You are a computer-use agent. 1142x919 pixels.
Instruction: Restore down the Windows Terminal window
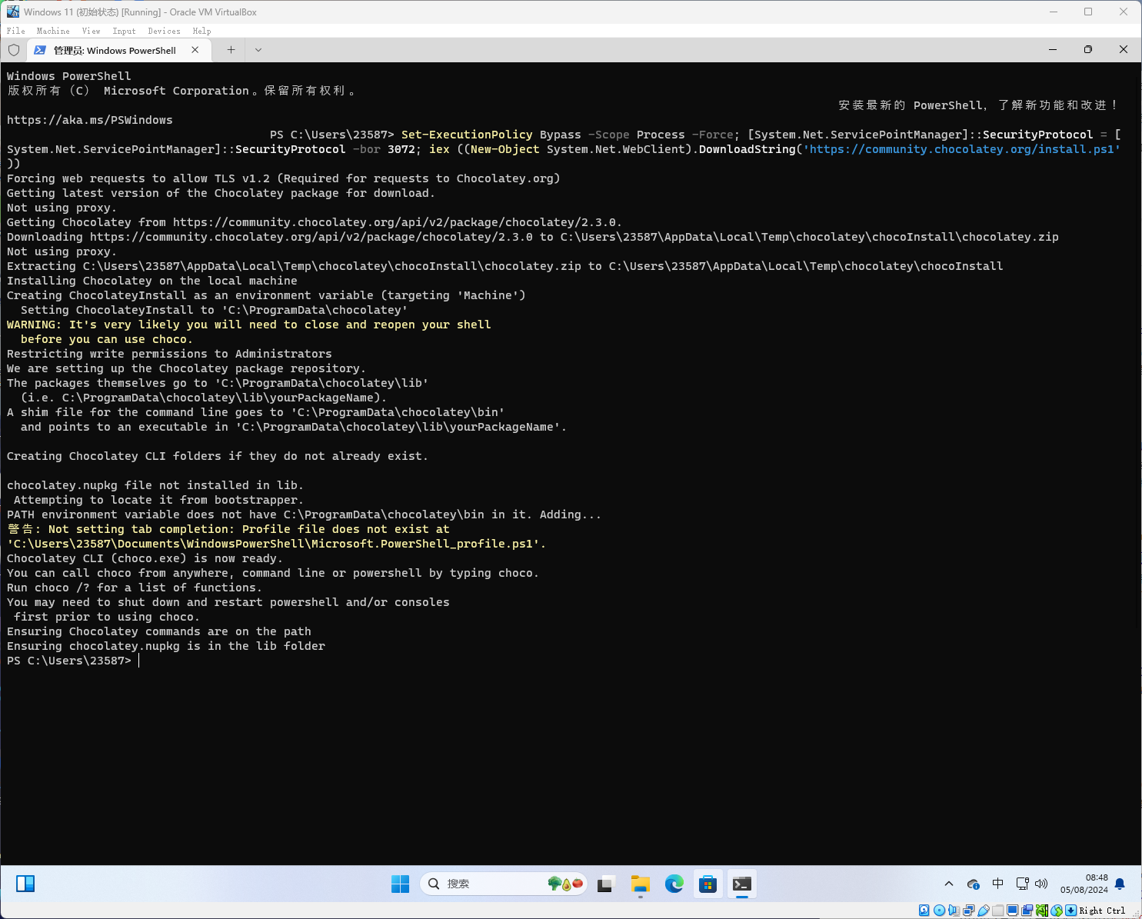point(1088,49)
